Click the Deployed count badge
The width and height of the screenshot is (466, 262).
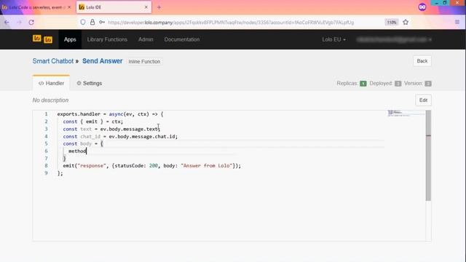(x=398, y=84)
